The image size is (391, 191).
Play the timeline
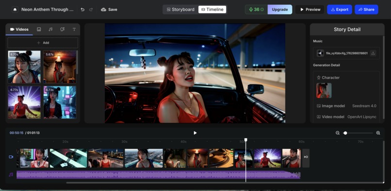coord(195,133)
